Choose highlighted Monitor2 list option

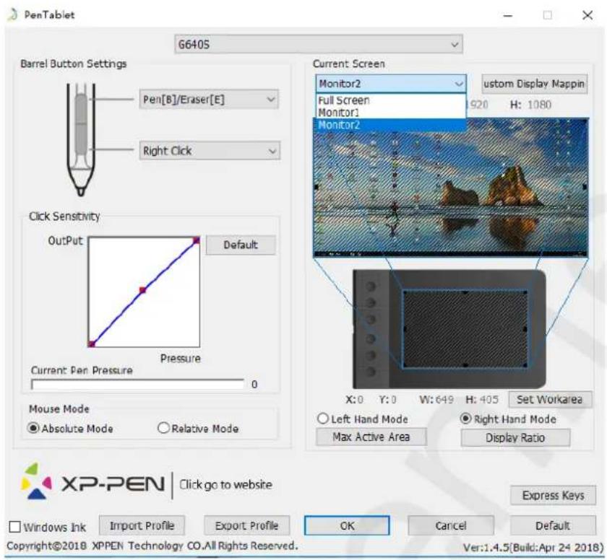[x=391, y=125]
